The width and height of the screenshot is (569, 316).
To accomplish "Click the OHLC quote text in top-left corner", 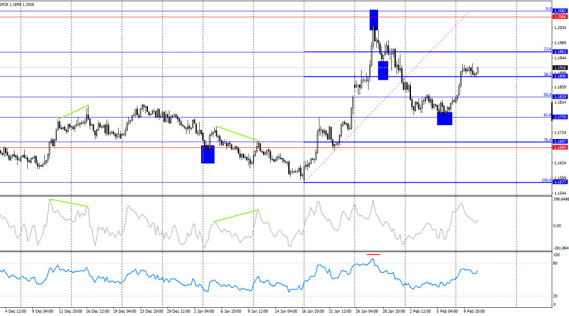I will 18,4.
